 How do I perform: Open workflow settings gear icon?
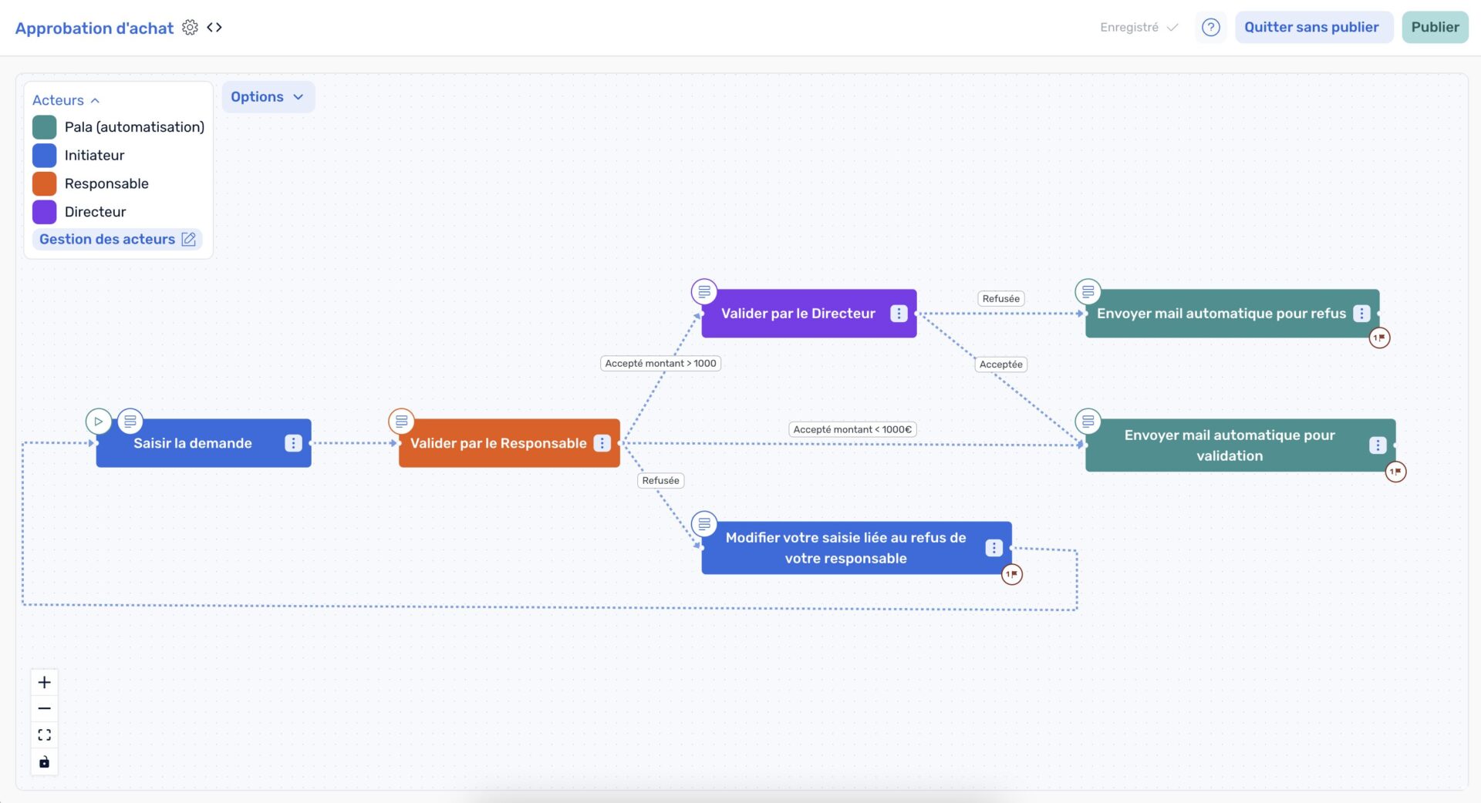click(x=190, y=28)
